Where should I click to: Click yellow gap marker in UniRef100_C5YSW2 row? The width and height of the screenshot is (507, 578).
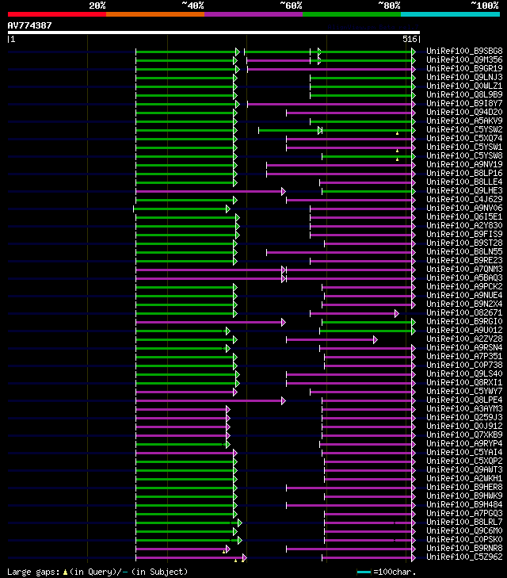coord(397,133)
